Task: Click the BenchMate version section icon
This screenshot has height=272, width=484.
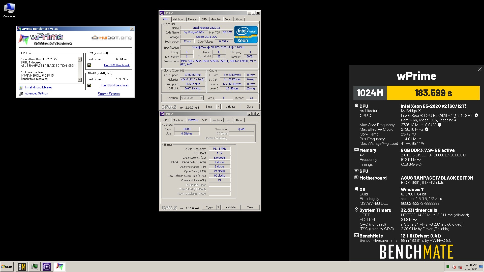Action: [356, 235]
